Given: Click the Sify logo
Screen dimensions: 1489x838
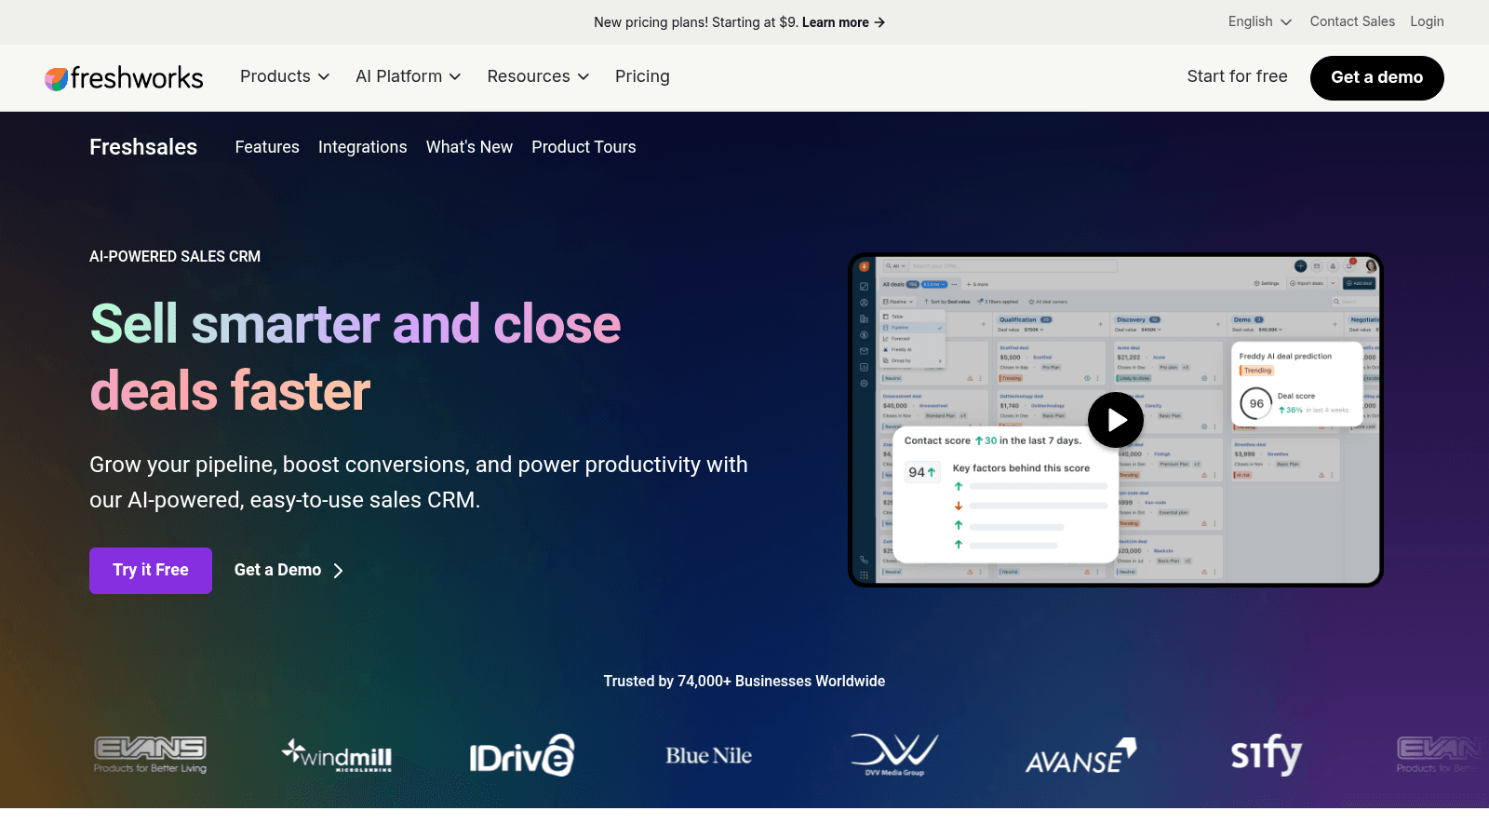Looking at the screenshot, I should (x=1266, y=755).
